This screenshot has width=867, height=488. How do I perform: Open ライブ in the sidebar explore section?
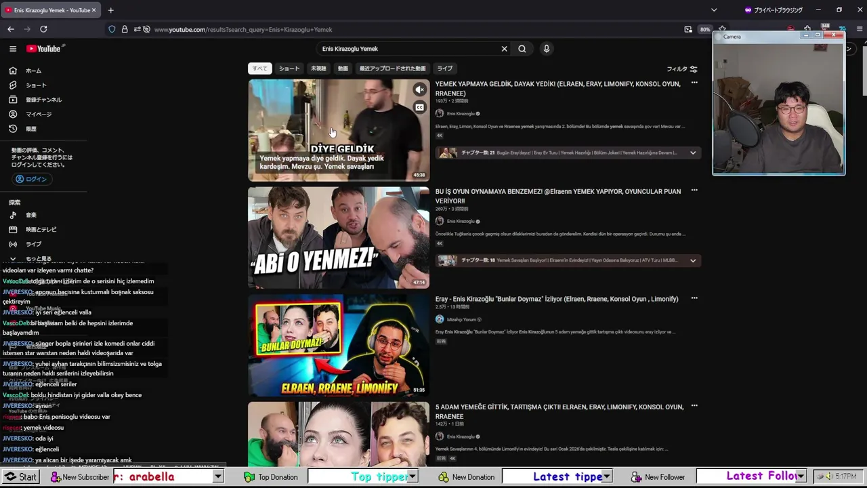(x=26, y=244)
